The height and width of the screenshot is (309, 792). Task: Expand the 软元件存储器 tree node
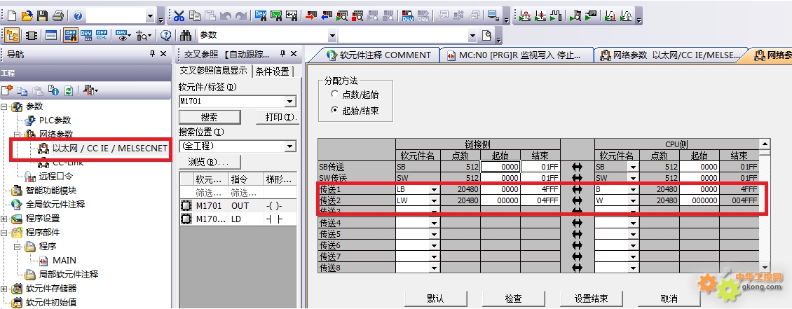(4, 289)
